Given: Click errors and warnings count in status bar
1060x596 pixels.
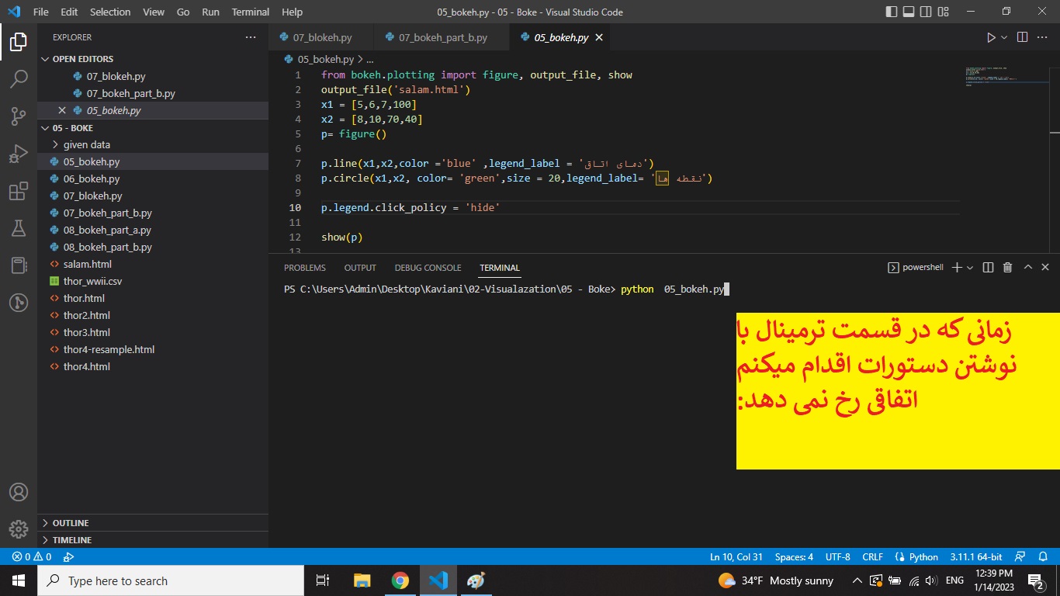Looking at the screenshot, I should [32, 556].
